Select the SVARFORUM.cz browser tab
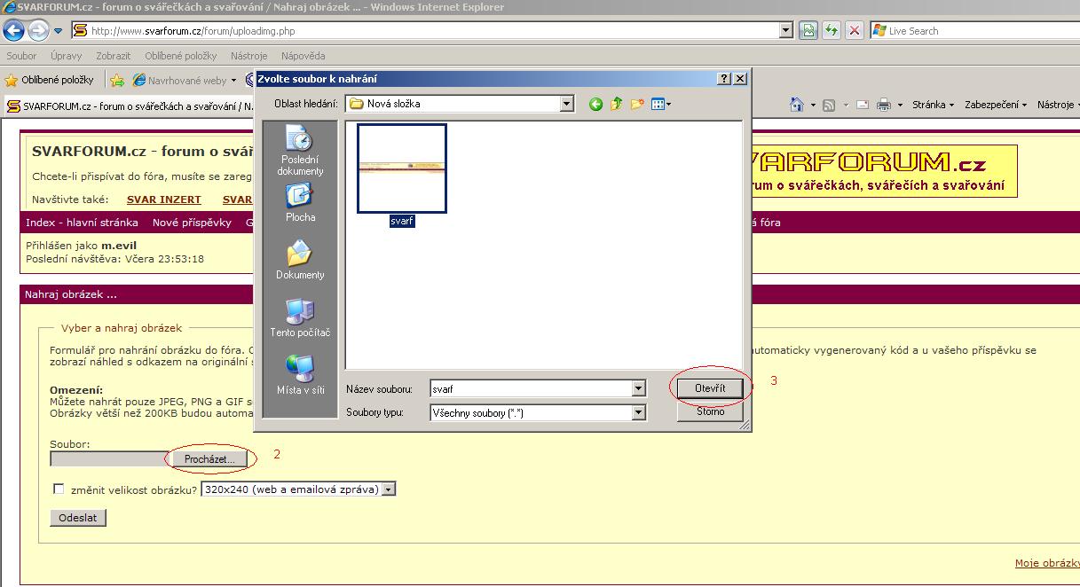 [129, 106]
